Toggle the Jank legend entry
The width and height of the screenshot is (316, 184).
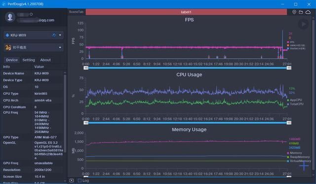point(296,45)
